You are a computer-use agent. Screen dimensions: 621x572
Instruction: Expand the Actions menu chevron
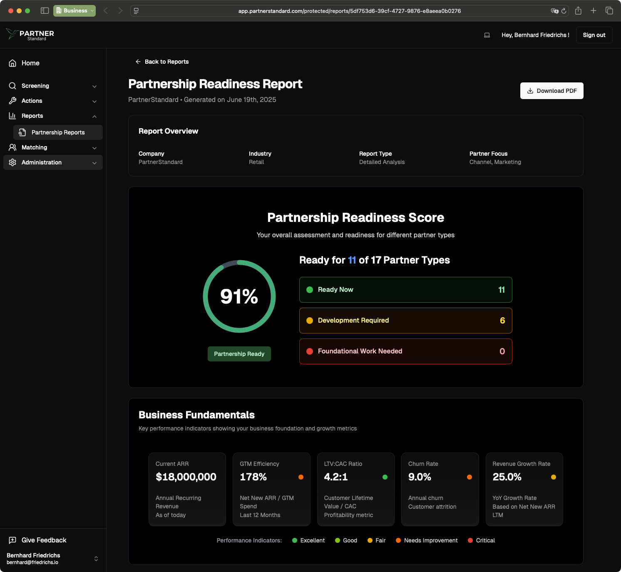click(94, 101)
